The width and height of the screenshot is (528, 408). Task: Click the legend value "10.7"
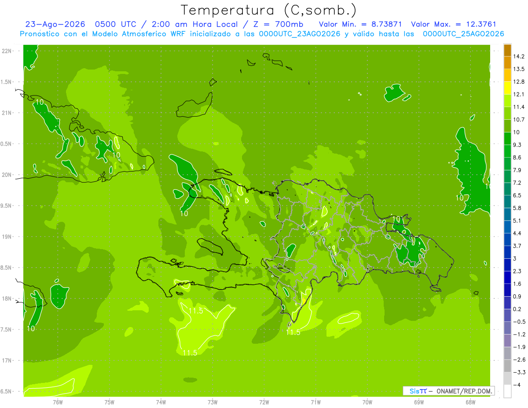click(519, 120)
